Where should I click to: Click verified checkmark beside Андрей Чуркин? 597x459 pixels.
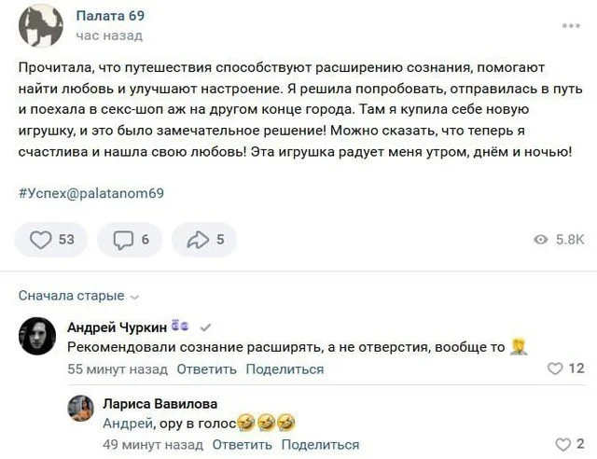pyautogui.click(x=206, y=327)
